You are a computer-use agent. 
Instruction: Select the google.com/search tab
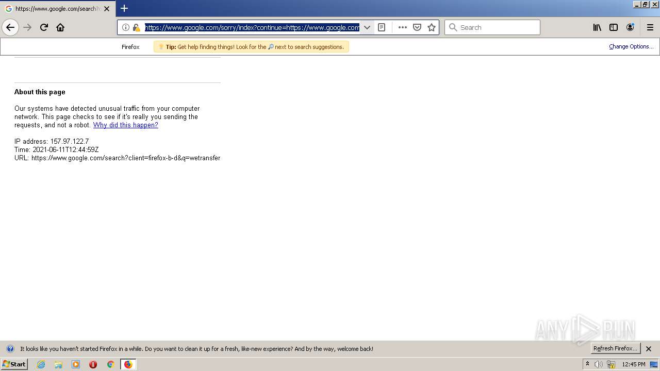[58, 9]
